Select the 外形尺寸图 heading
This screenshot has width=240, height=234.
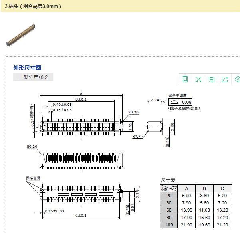[27, 68]
